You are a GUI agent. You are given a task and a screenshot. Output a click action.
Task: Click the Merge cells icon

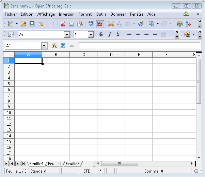coord(163,34)
